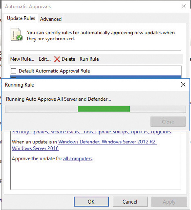Open the Security Updates, Service Packs classifications link
This screenshot has width=191, height=210.
pyautogui.click(x=91, y=132)
